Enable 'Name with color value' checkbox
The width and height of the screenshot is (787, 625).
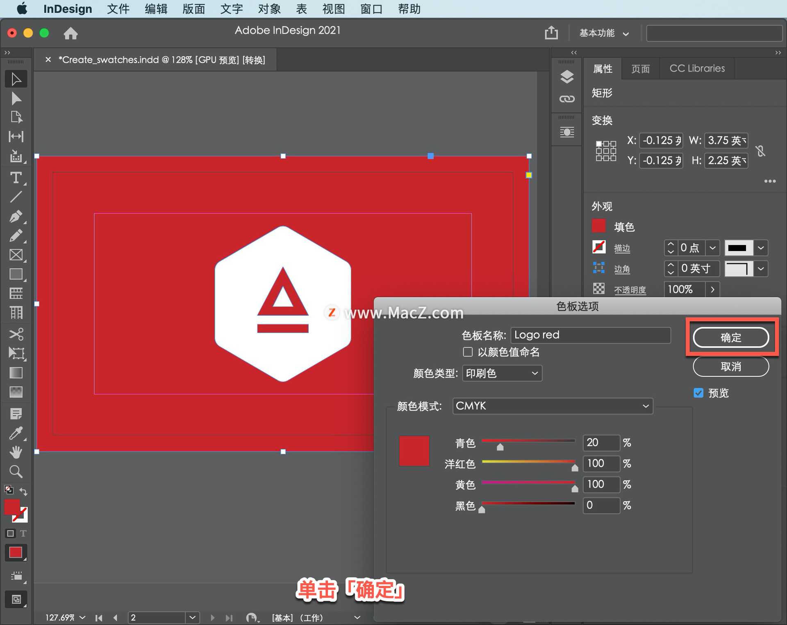tap(468, 352)
